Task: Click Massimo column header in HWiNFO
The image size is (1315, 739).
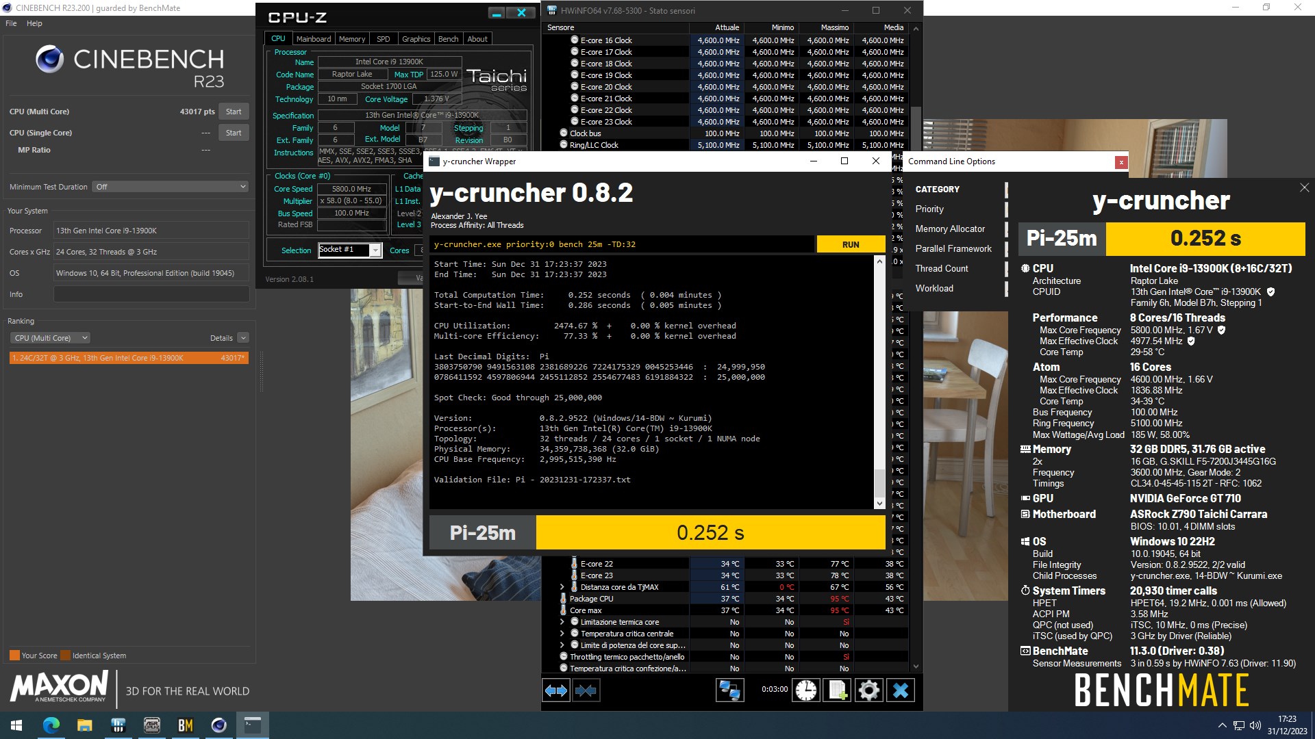Action: (x=825, y=27)
